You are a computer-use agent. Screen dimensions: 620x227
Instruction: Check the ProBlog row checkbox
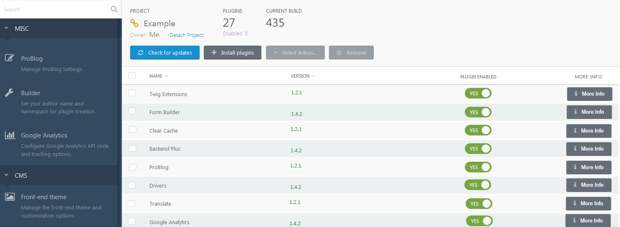click(133, 167)
